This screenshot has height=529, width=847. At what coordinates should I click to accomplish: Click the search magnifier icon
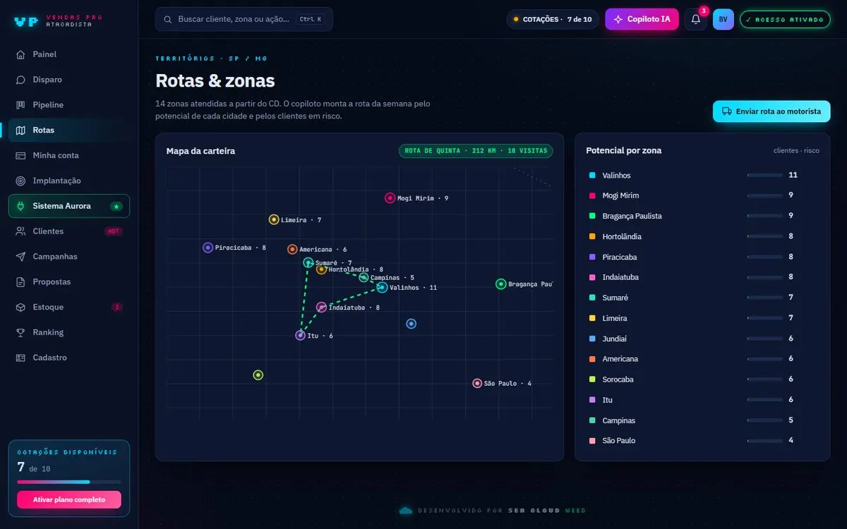tap(168, 20)
